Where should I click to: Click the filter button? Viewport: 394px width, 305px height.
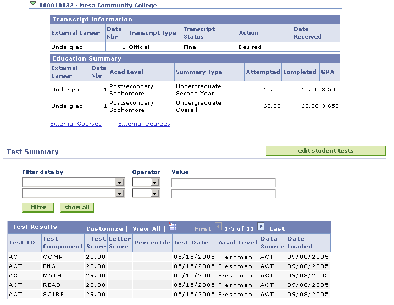click(x=38, y=208)
